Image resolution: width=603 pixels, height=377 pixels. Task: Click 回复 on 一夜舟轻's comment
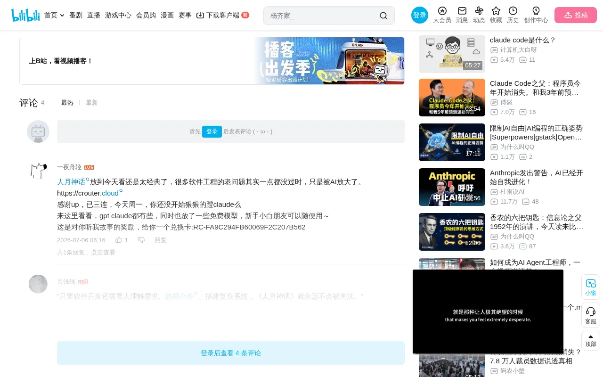tap(161, 240)
